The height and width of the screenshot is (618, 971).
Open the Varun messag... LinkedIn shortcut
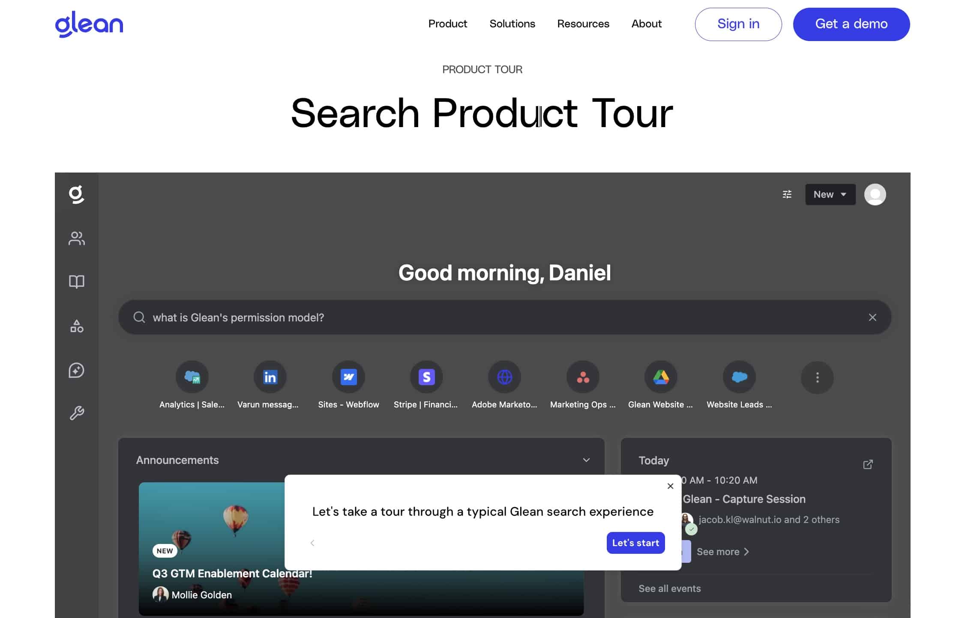pyautogui.click(x=270, y=377)
